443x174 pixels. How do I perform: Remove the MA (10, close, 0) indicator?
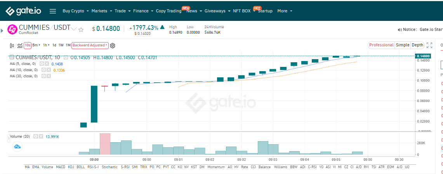(x=49, y=70)
